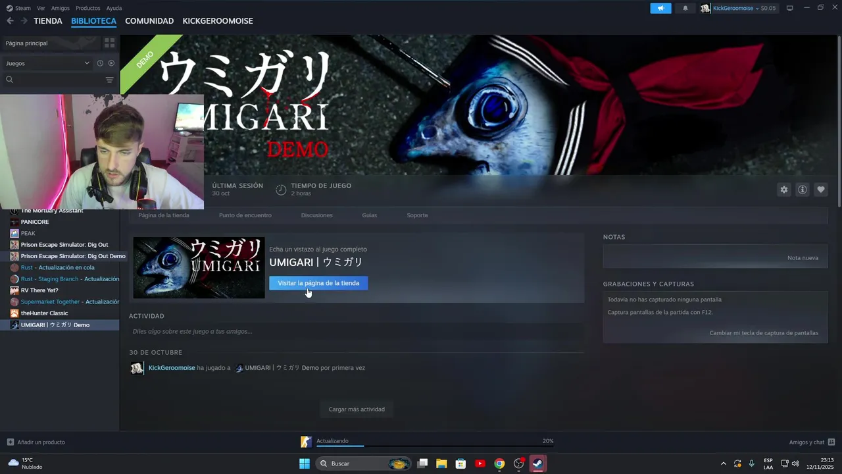Go to the COMUNIDAD section
The width and height of the screenshot is (842, 474).
point(149,21)
